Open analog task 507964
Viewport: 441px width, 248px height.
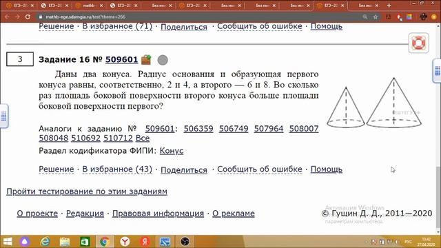pos(269,129)
